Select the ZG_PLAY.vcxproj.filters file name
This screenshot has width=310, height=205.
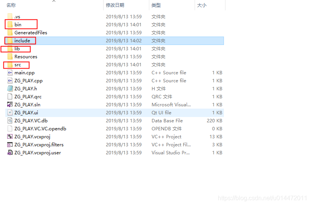coord(39,145)
